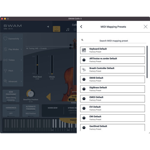Toggle the Bow Polyphony mode box
The image size is (150, 150).
point(11,96)
